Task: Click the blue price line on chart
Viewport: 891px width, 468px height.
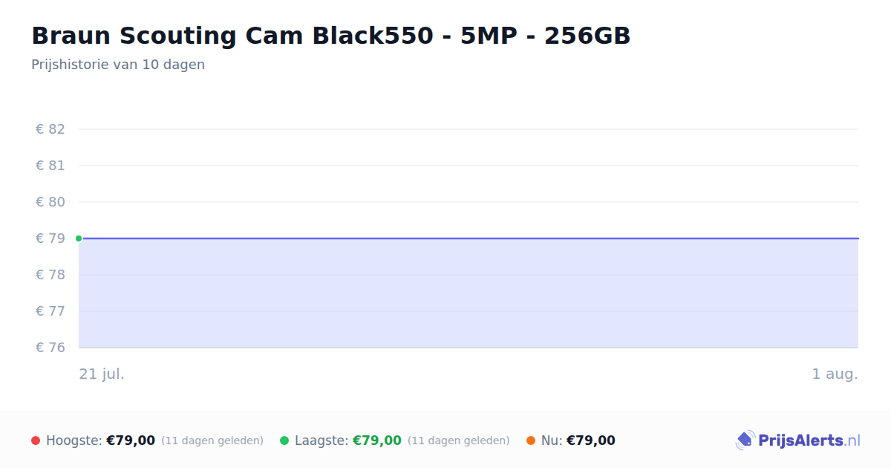Action: coord(469,238)
